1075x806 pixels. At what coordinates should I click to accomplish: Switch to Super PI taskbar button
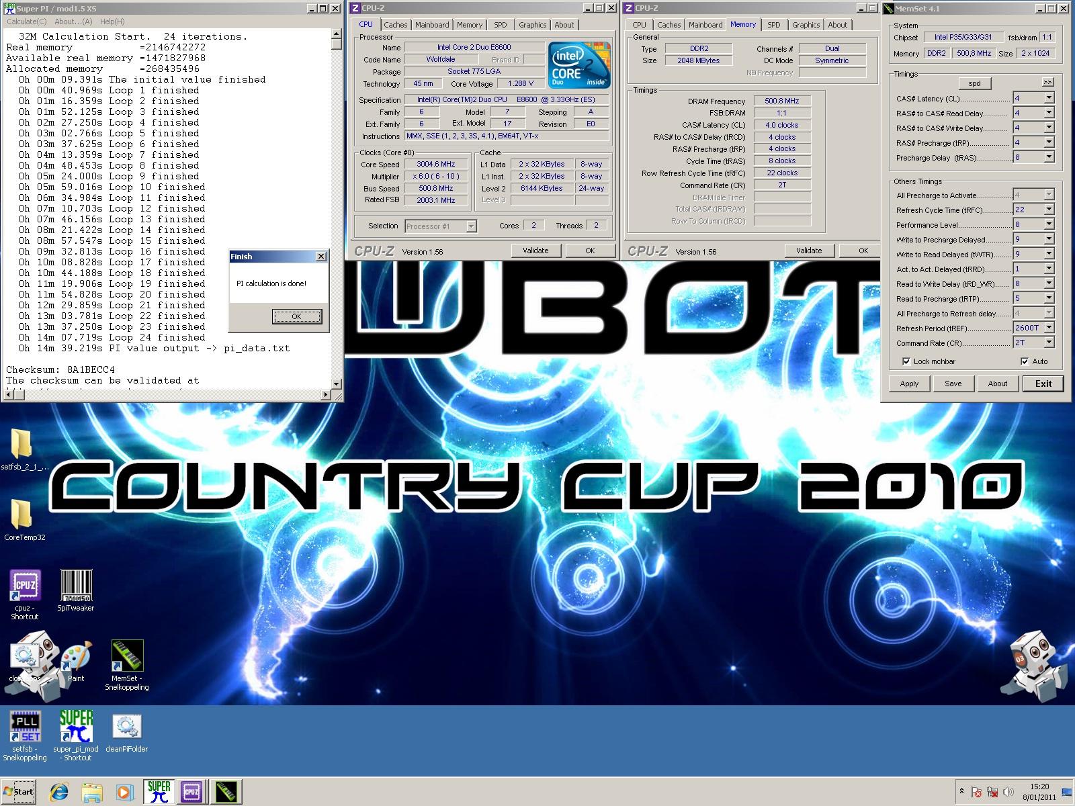tap(159, 792)
